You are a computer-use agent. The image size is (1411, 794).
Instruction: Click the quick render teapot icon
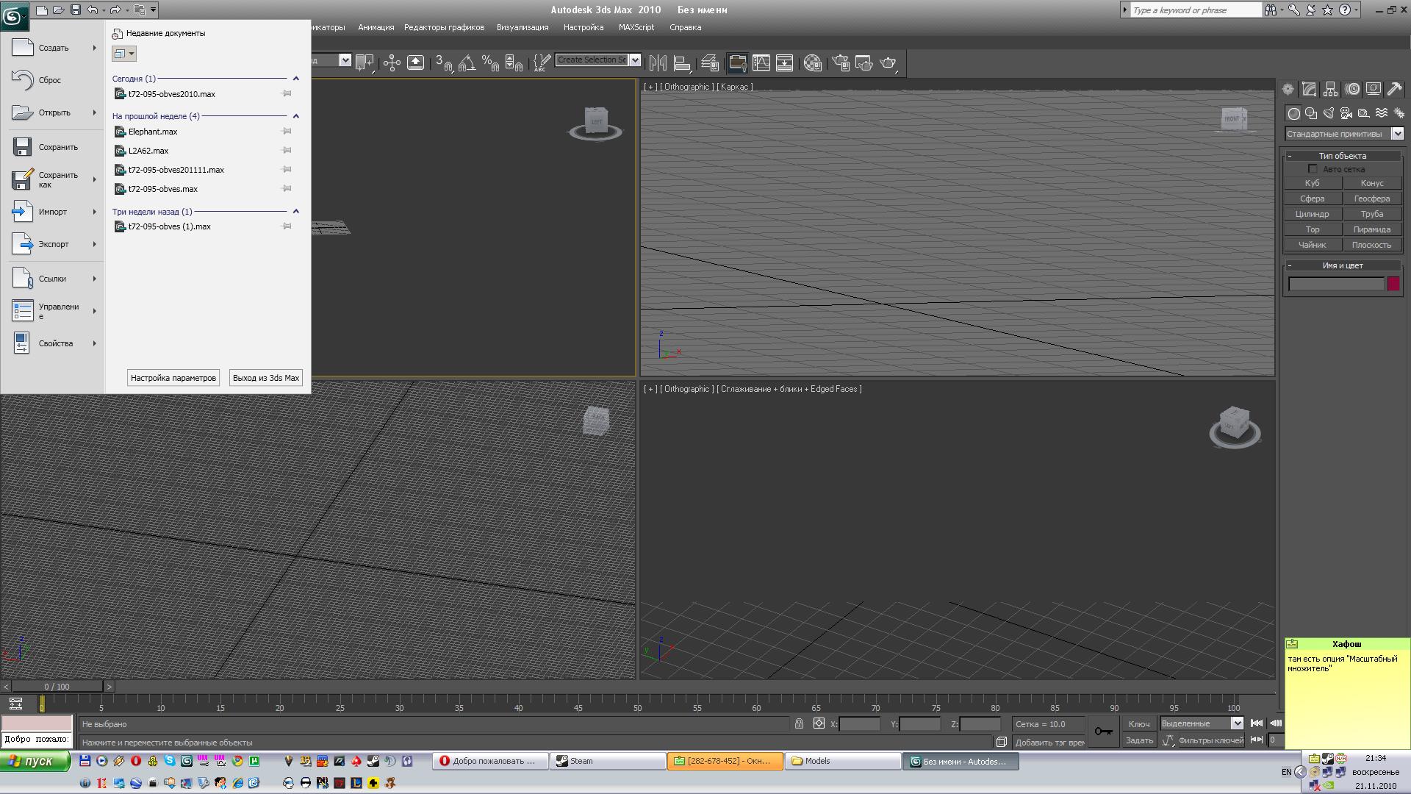pos(888,63)
